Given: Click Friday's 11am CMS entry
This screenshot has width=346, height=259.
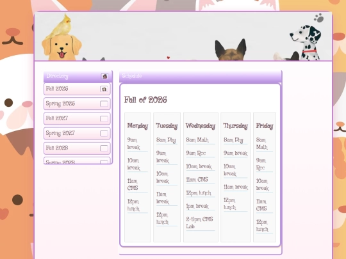Looking at the screenshot, I should pos(265,205).
